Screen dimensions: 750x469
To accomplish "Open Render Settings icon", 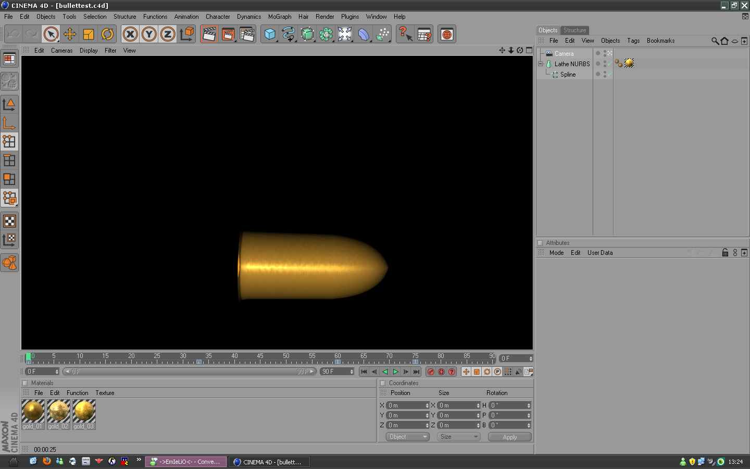I will click(247, 34).
